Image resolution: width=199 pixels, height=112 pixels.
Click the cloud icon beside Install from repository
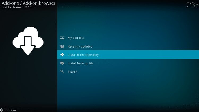(62, 55)
